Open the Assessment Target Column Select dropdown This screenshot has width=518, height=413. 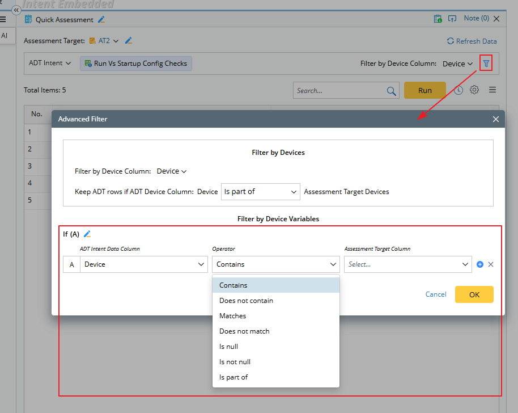407,264
